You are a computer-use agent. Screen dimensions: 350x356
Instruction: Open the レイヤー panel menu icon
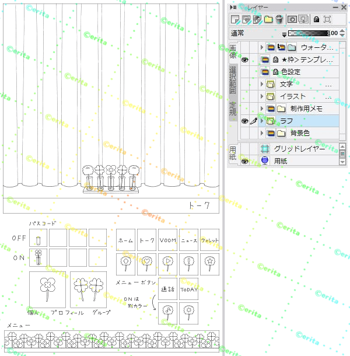(x=233, y=7)
